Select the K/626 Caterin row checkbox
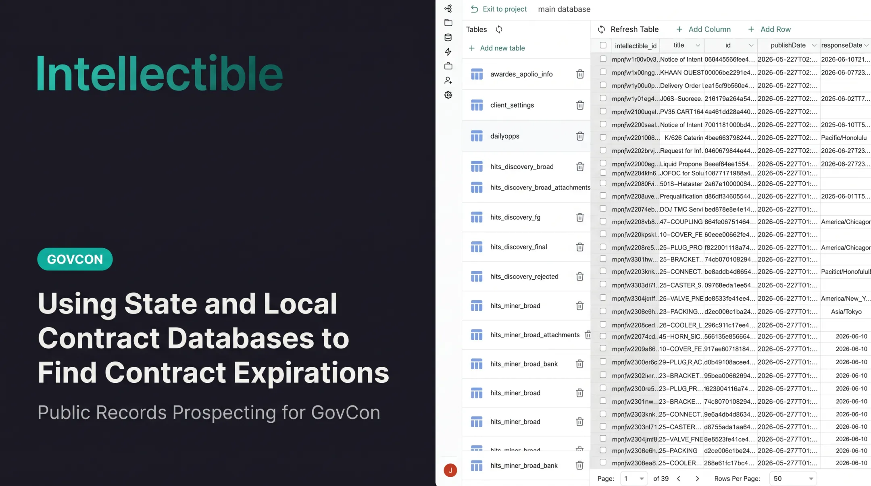The image size is (871, 486). [603, 137]
